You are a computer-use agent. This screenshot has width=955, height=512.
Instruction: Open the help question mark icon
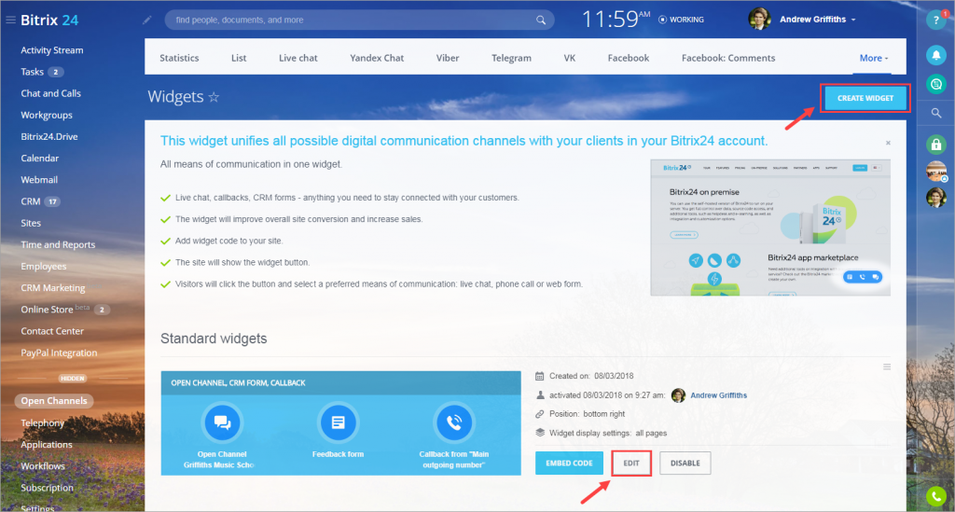(936, 21)
